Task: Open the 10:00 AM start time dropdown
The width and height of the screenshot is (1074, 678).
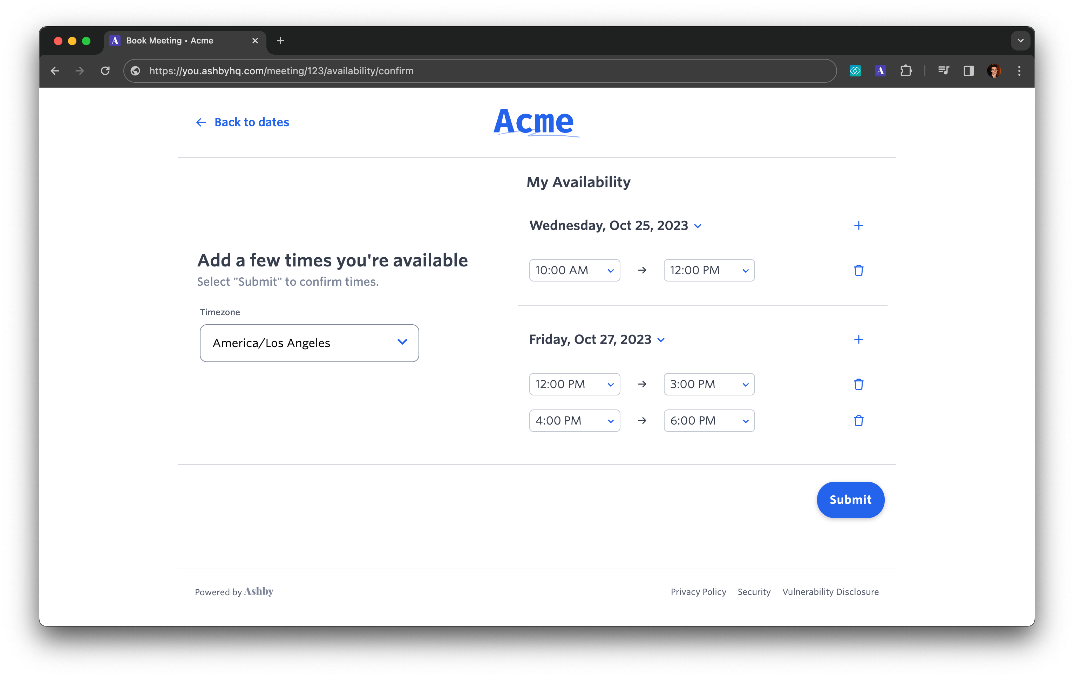Action: click(x=574, y=270)
